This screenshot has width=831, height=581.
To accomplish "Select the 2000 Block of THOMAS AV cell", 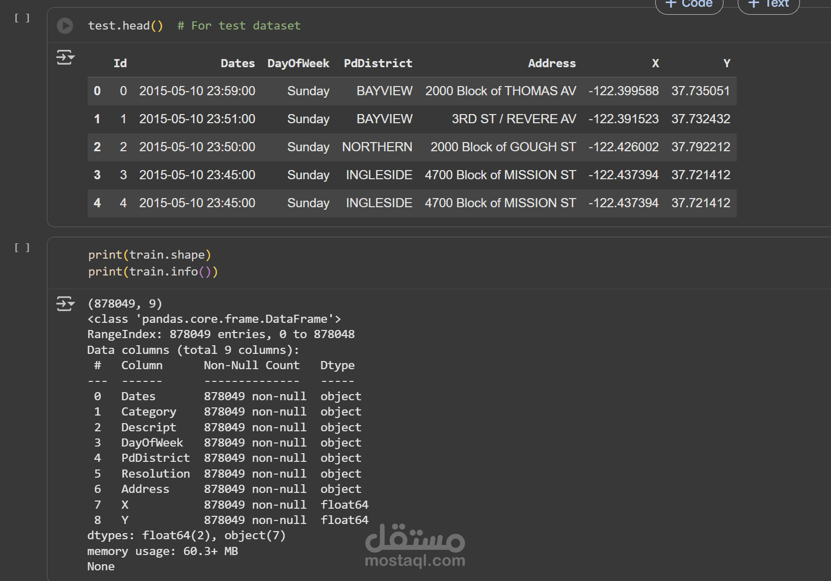I will [x=500, y=91].
